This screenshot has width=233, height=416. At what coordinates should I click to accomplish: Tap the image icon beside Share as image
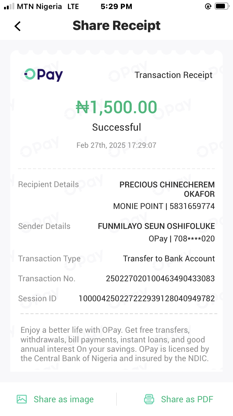click(22, 399)
